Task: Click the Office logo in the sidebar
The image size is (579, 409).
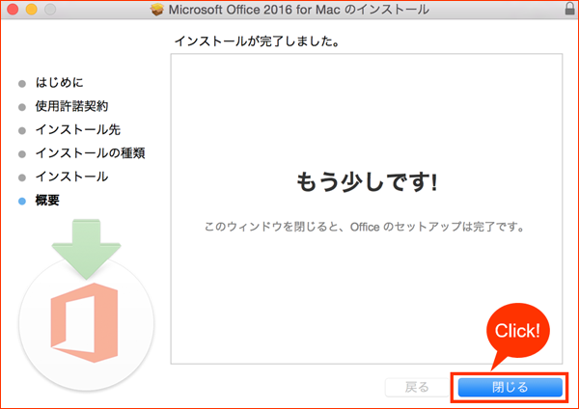Action: click(x=85, y=322)
